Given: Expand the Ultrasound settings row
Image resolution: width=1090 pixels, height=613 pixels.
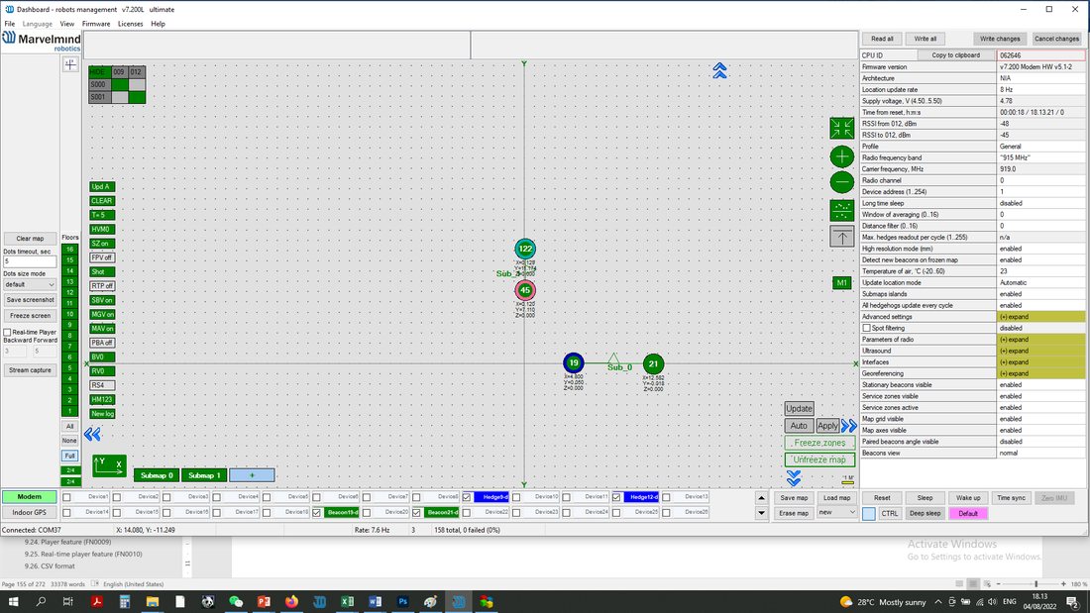Looking at the screenshot, I should pos(1040,351).
